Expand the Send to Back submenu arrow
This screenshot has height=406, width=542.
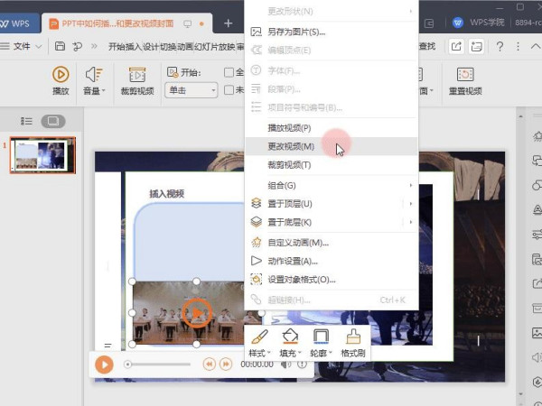click(411, 222)
